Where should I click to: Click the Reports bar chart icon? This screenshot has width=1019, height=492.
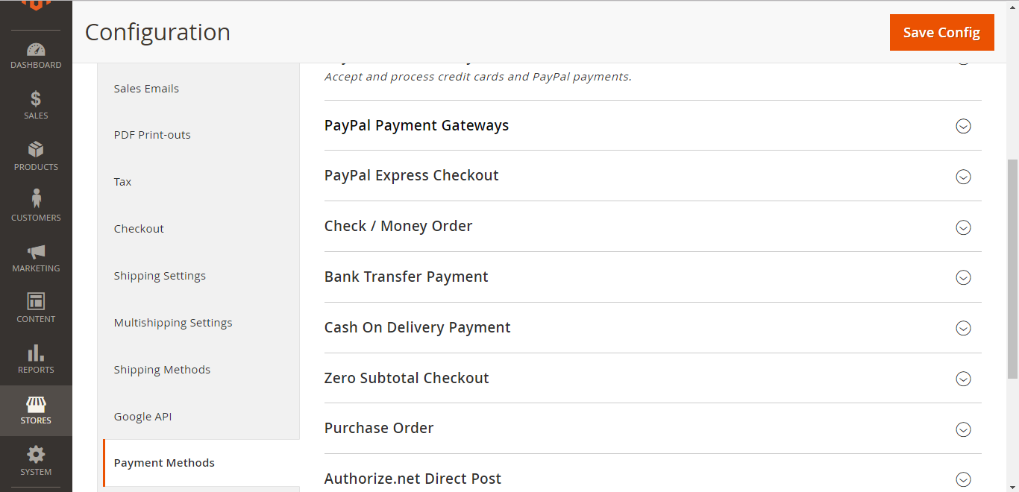(x=36, y=352)
